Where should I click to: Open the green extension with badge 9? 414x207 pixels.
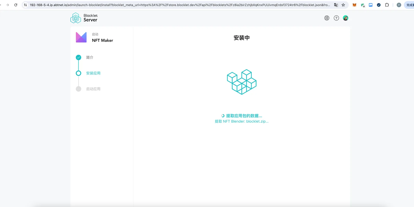pyautogui.click(x=363, y=5)
